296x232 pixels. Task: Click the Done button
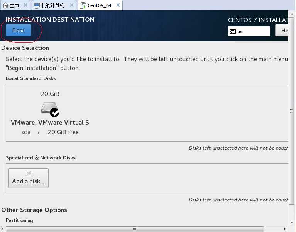click(18, 30)
